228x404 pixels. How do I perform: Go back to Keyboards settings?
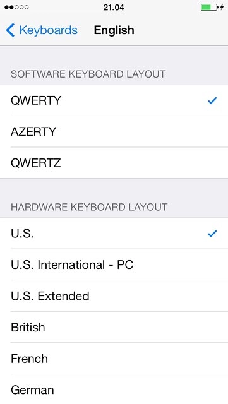[x=42, y=30]
